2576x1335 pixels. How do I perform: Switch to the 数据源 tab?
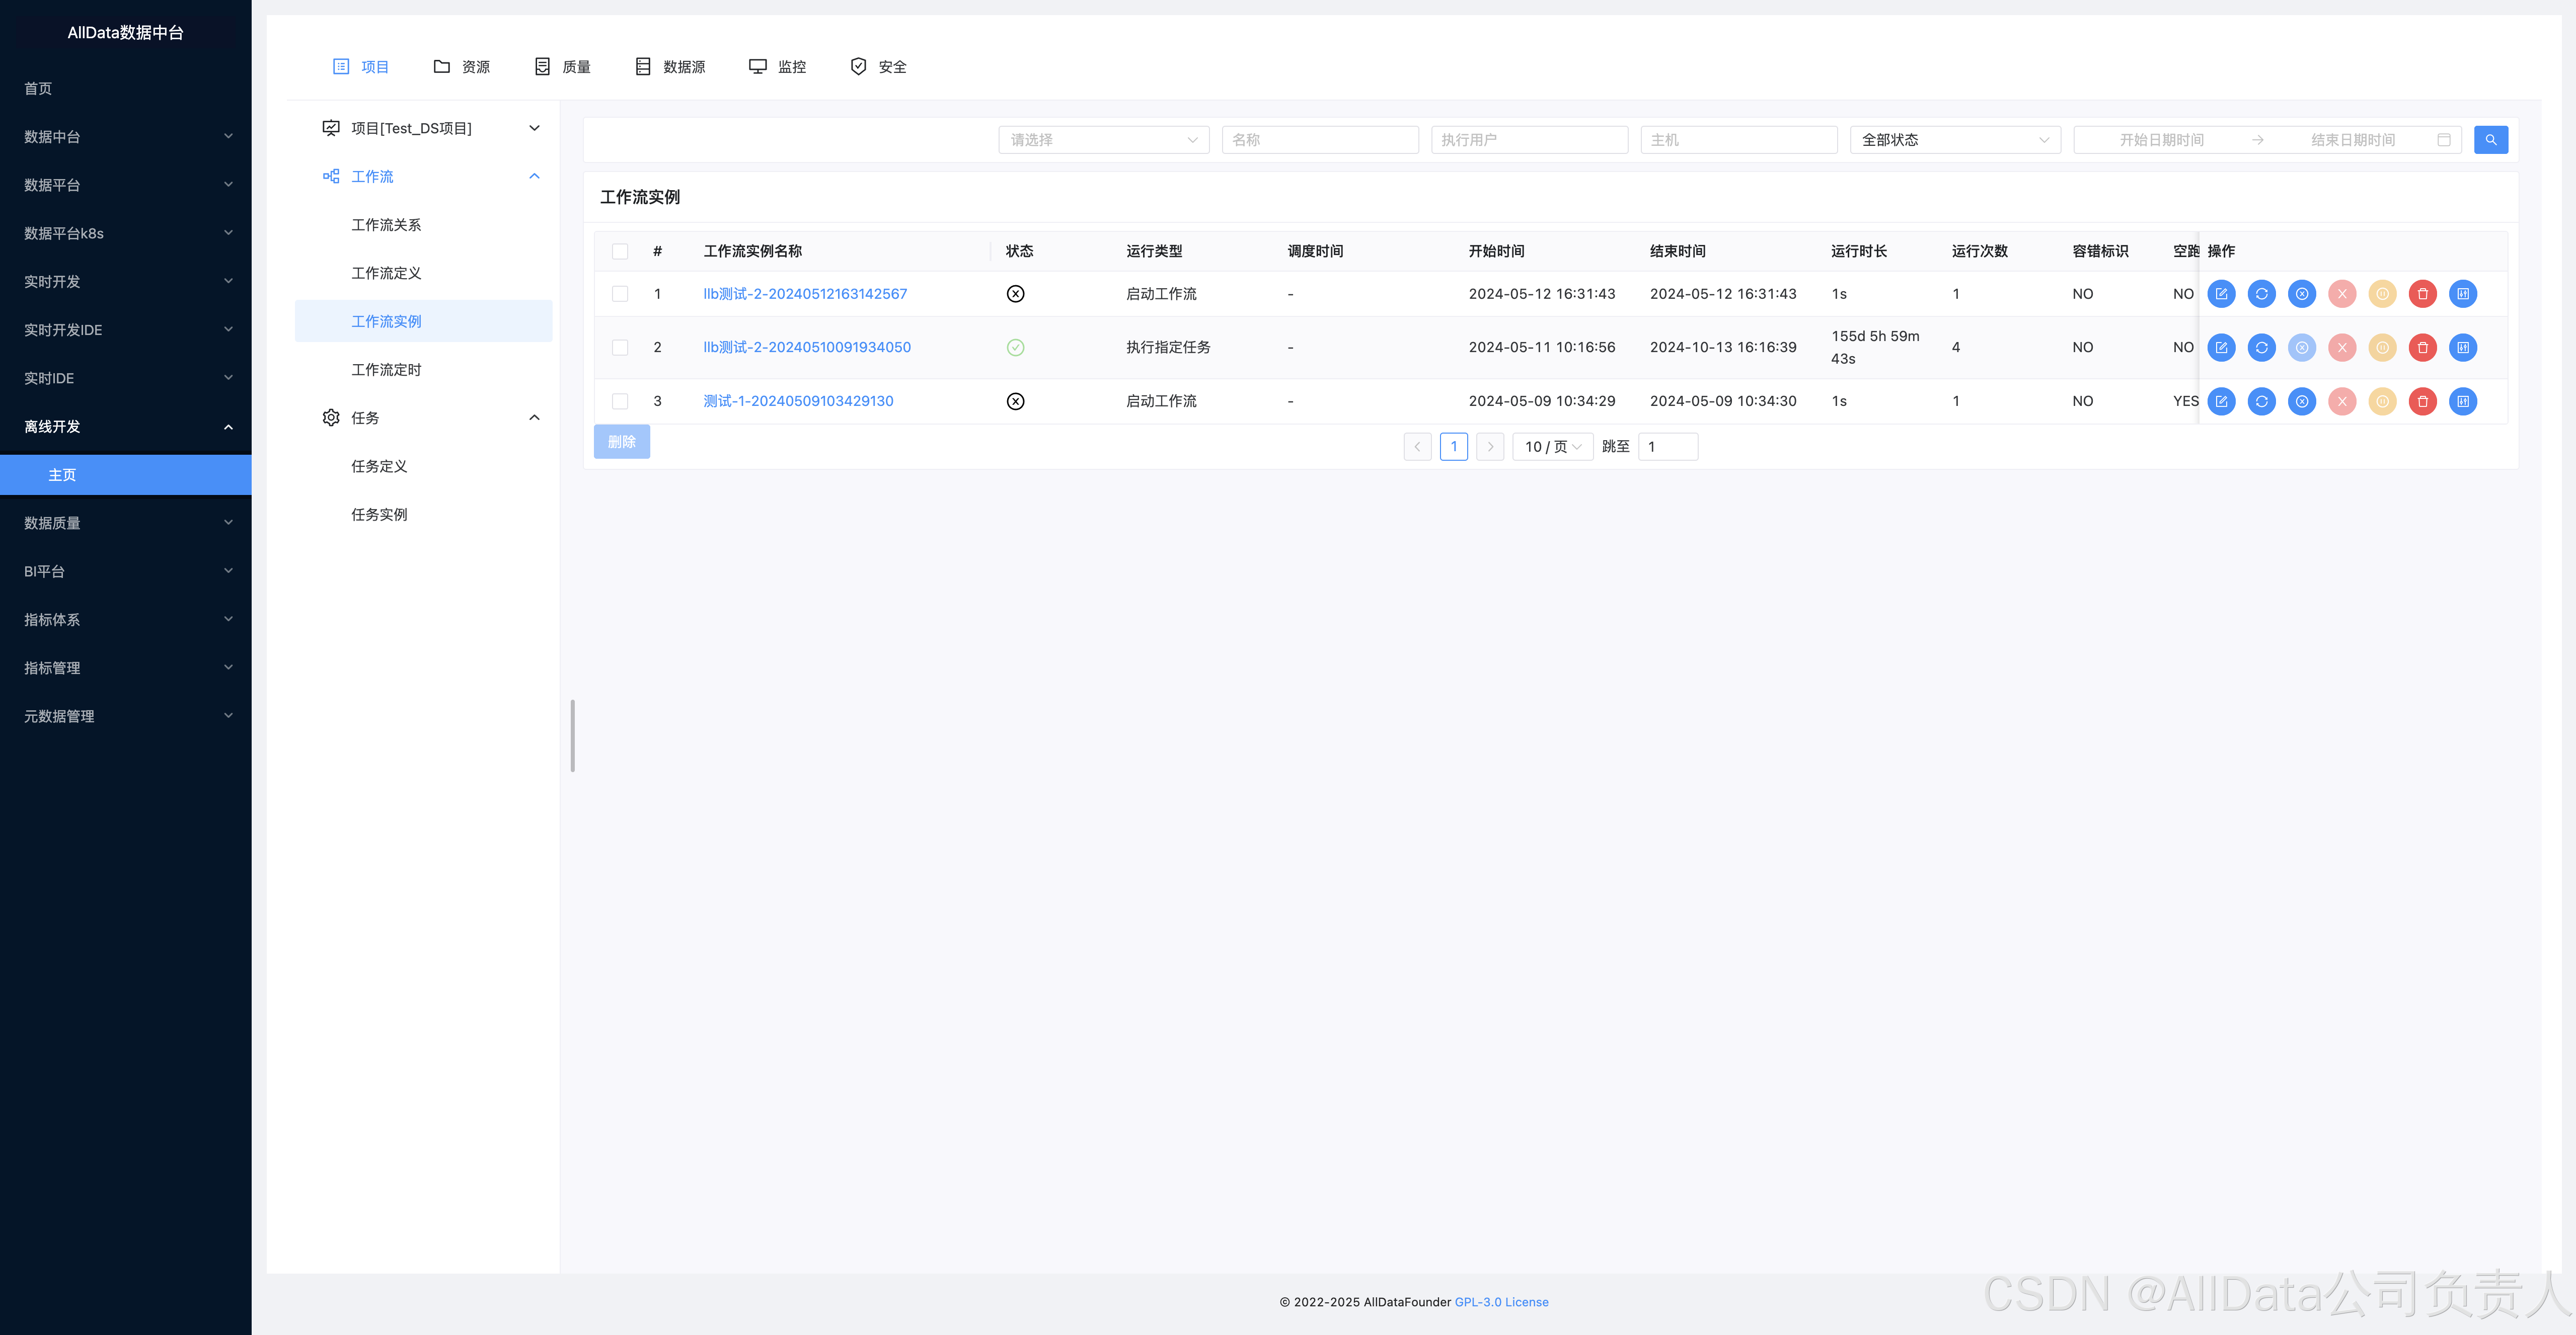[670, 67]
